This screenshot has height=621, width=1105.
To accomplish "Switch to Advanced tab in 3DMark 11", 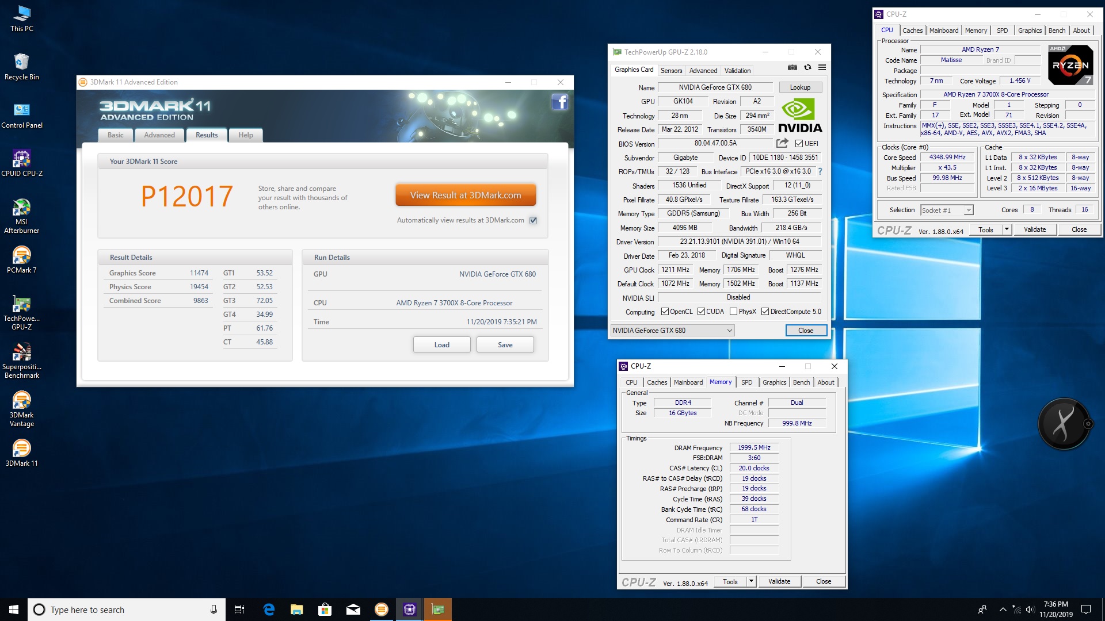I will pos(159,135).
